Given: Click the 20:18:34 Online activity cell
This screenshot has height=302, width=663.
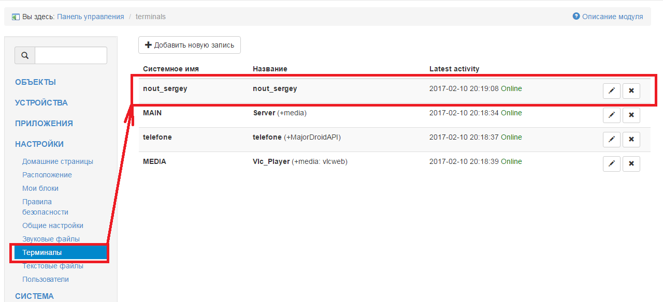Looking at the screenshot, I should point(475,113).
